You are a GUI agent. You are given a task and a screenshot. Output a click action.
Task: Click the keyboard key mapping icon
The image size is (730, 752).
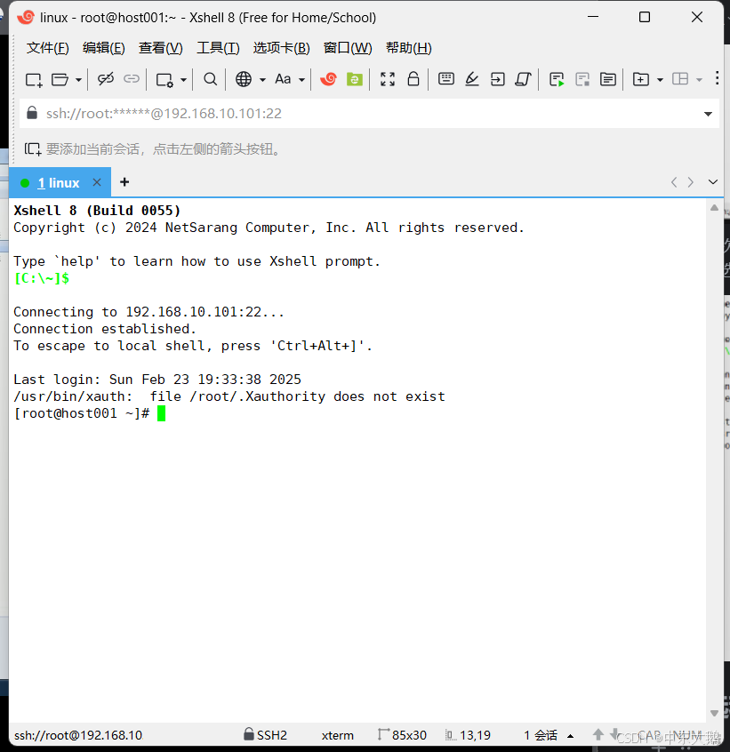click(446, 78)
